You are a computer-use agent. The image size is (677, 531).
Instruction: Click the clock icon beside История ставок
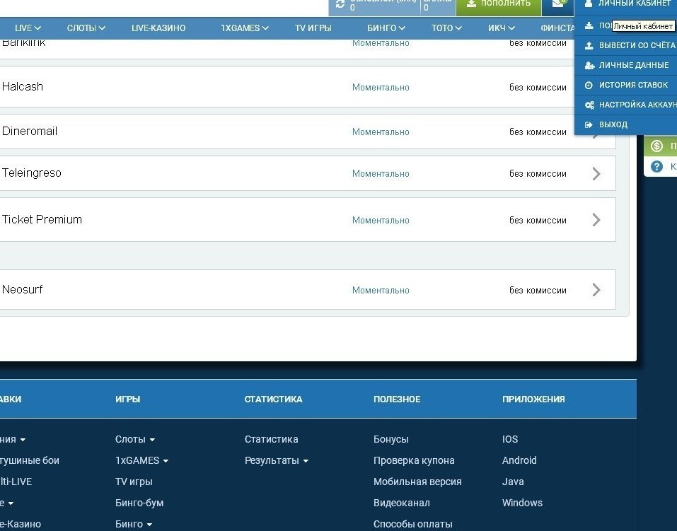click(x=589, y=85)
